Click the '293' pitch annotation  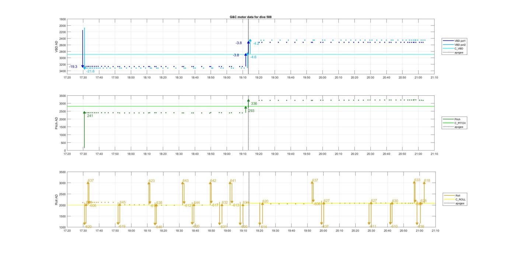click(x=251, y=111)
